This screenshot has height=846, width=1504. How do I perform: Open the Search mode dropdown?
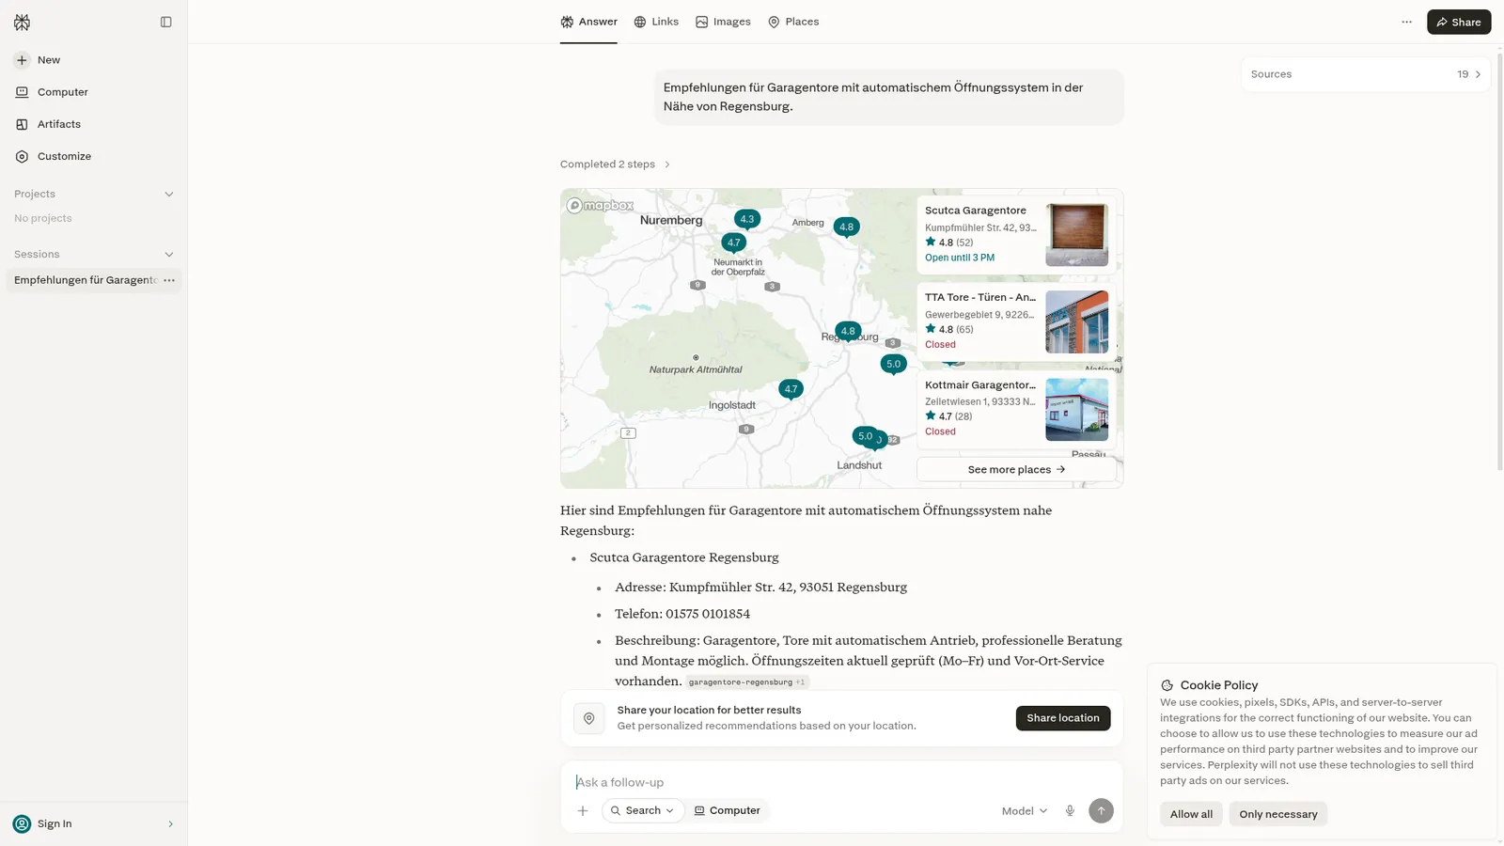643,810
